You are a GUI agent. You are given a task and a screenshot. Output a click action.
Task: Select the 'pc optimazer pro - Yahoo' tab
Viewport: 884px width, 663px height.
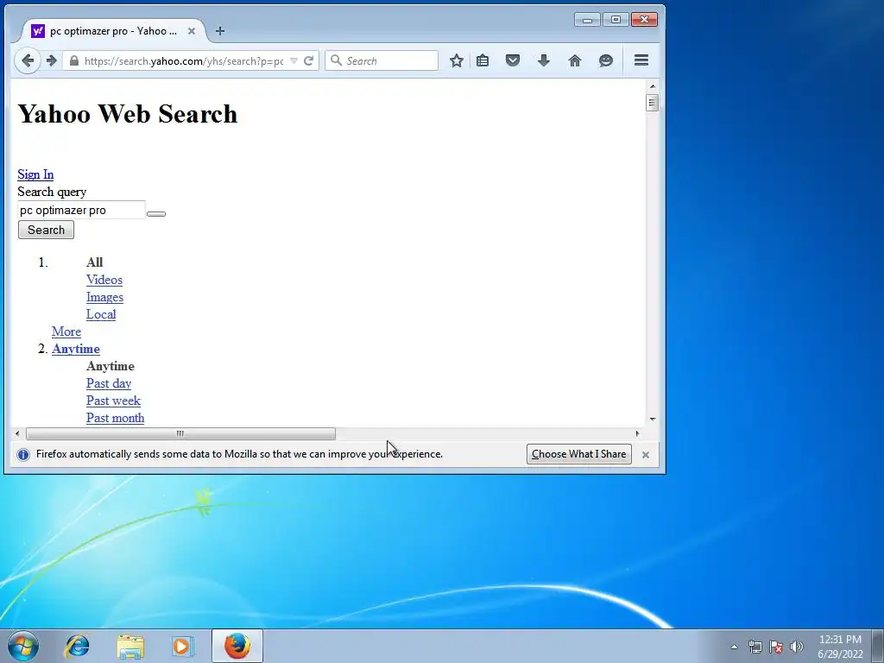[x=113, y=31]
